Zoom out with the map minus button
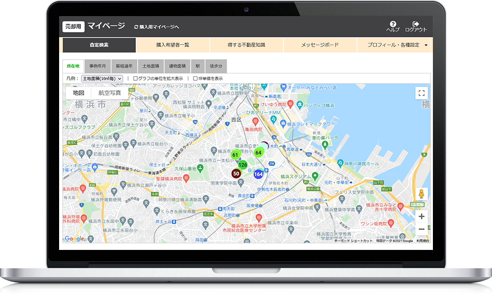Viewport: 492px width, 294px height. coord(421,229)
